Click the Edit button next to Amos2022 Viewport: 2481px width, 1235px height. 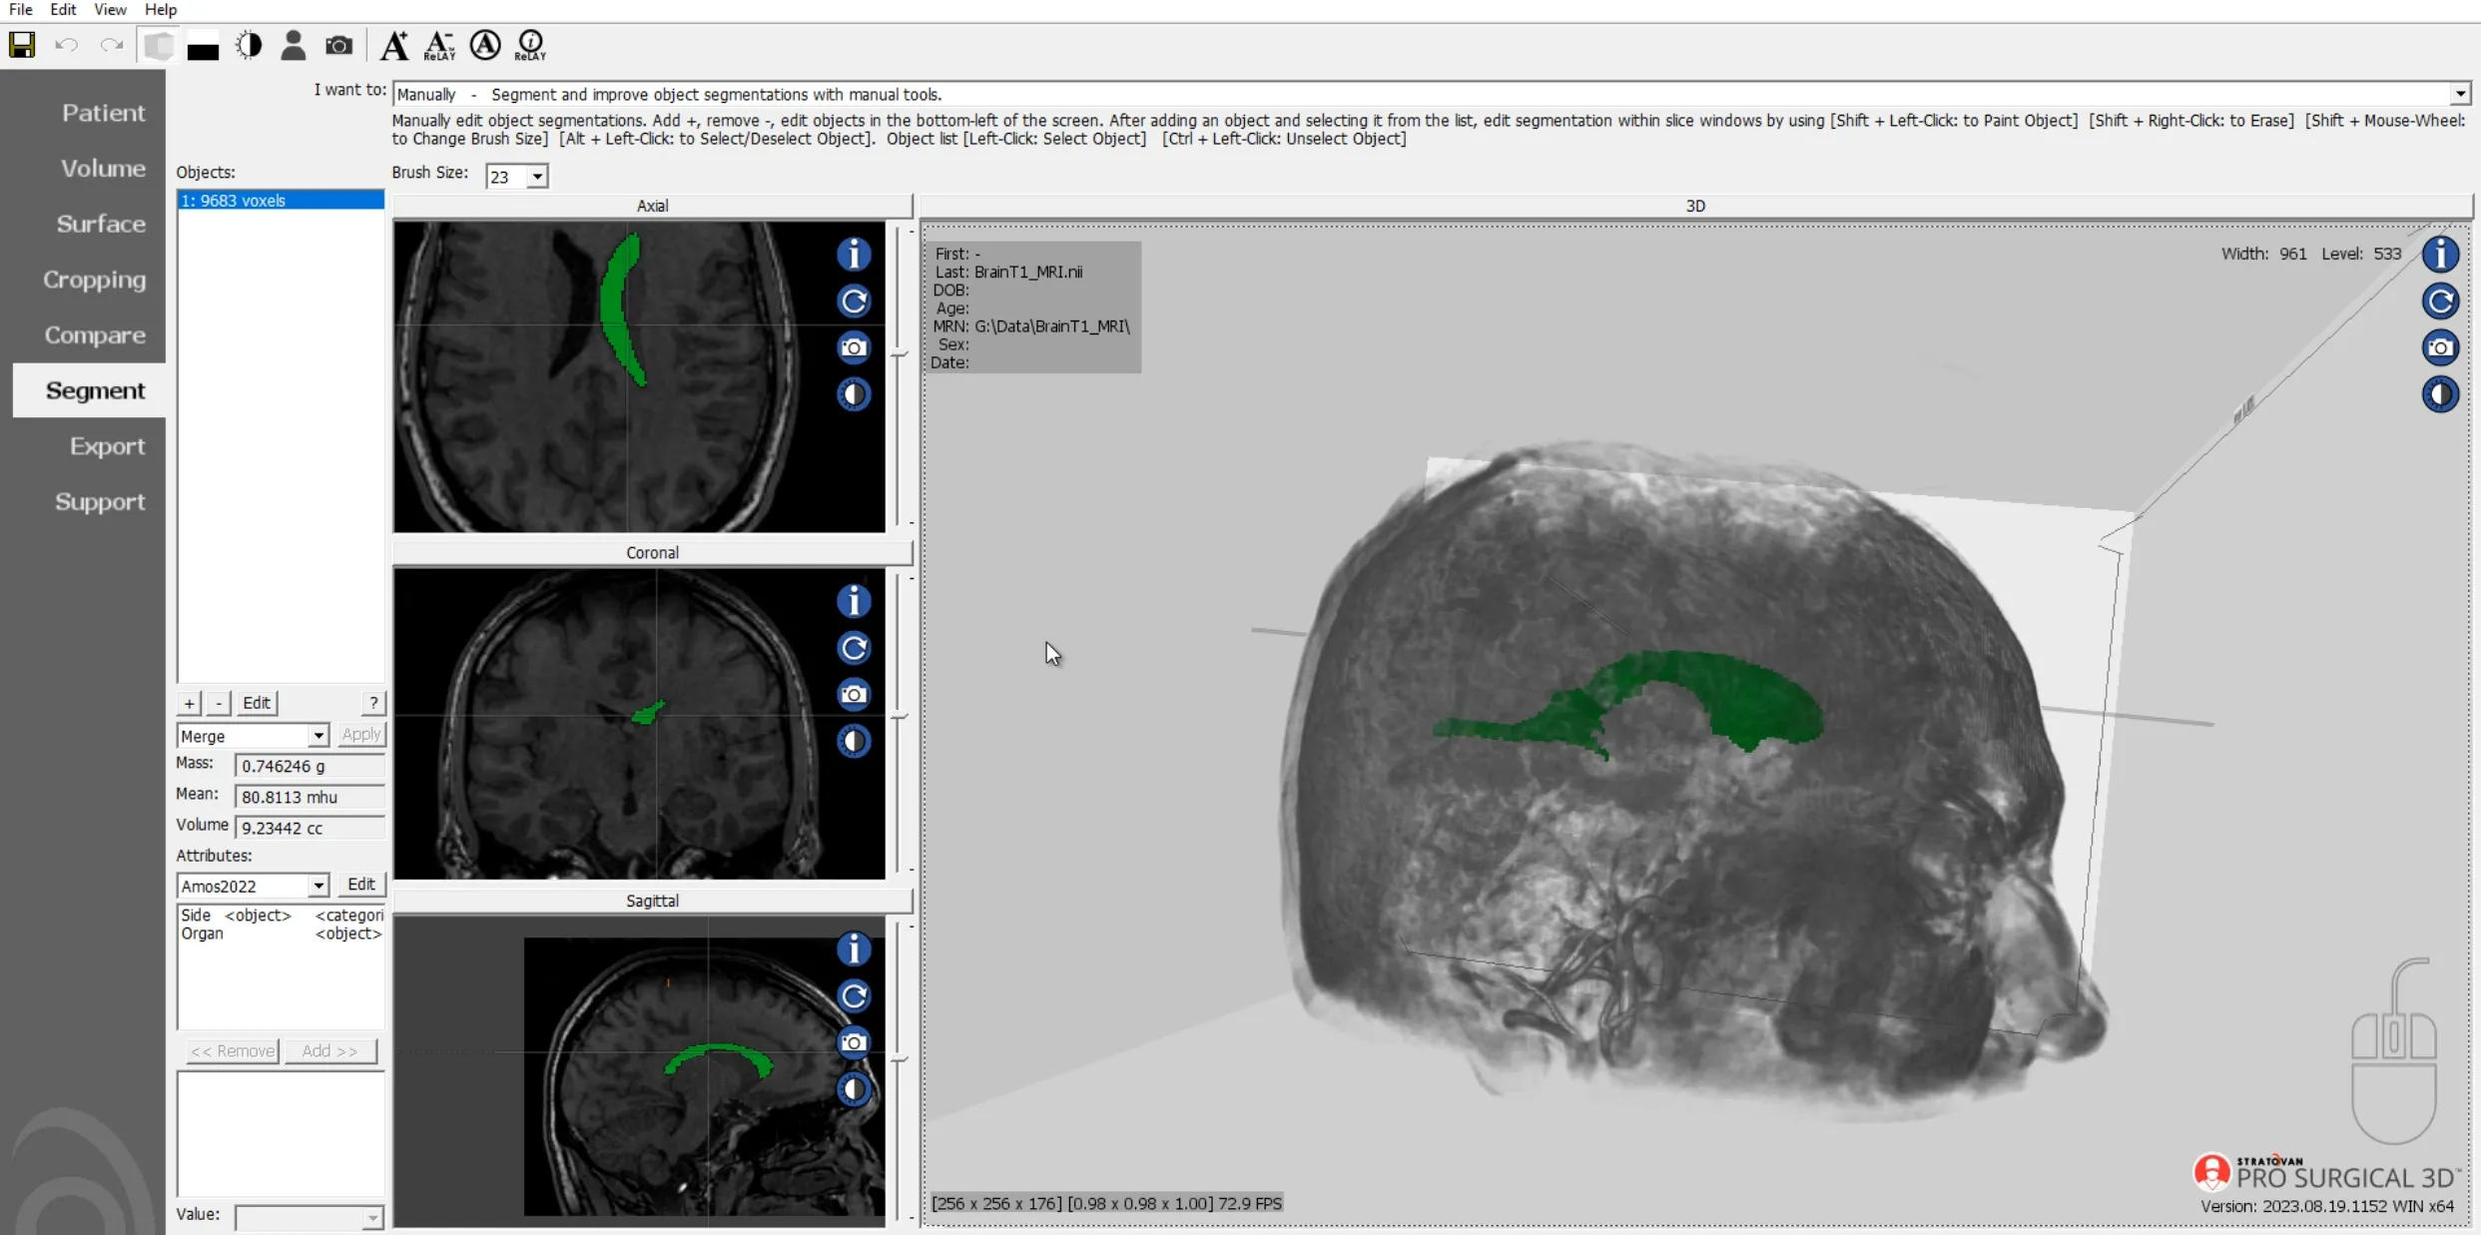point(360,885)
